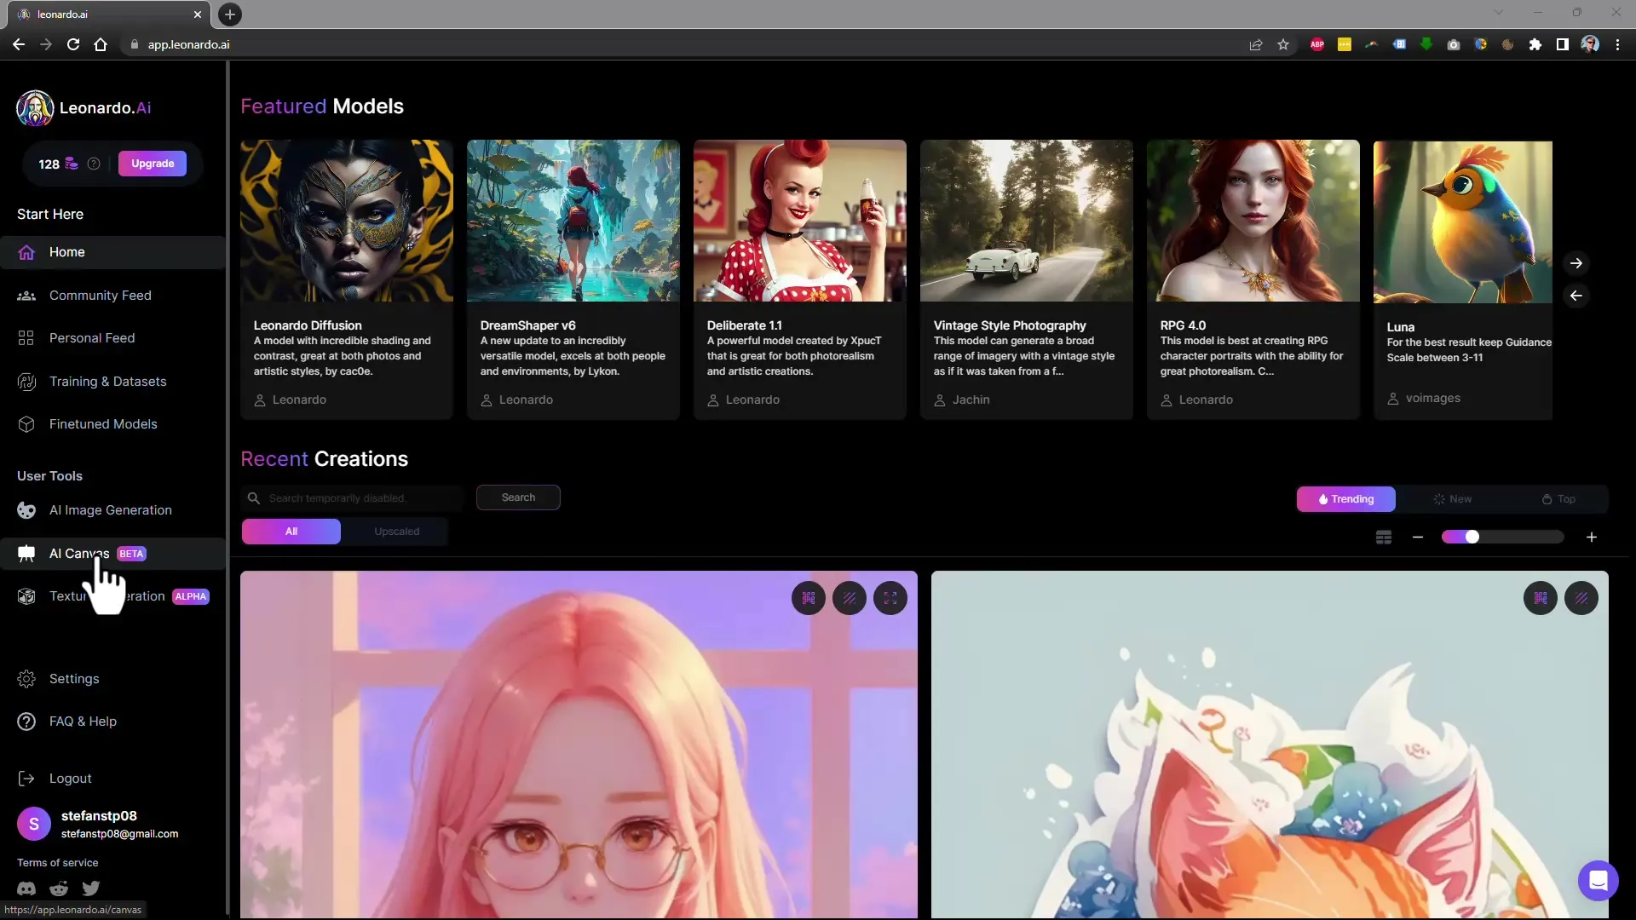Viewport: 1636px width, 920px height.
Task: Select Texture Generation alpha tool
Action: [112, 595]
